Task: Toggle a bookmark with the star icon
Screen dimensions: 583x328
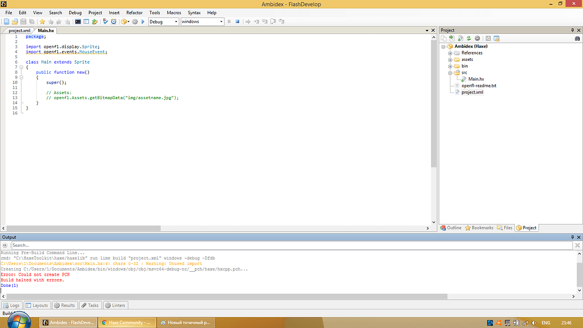Action: 42,21
